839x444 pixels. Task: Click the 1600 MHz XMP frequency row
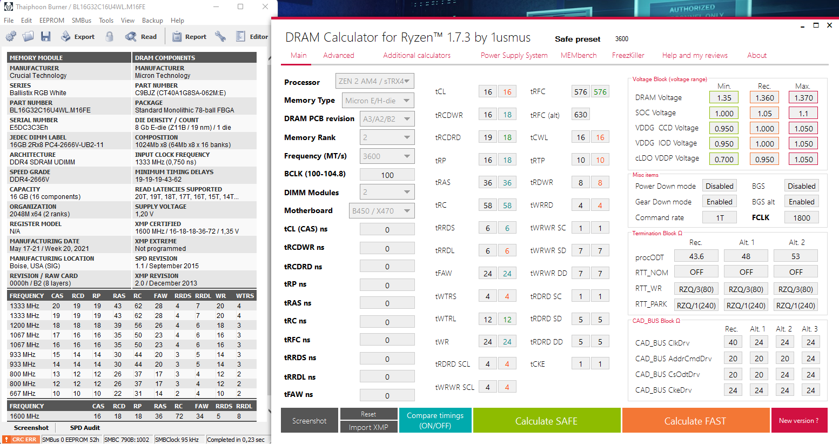(x=131, y=416)
